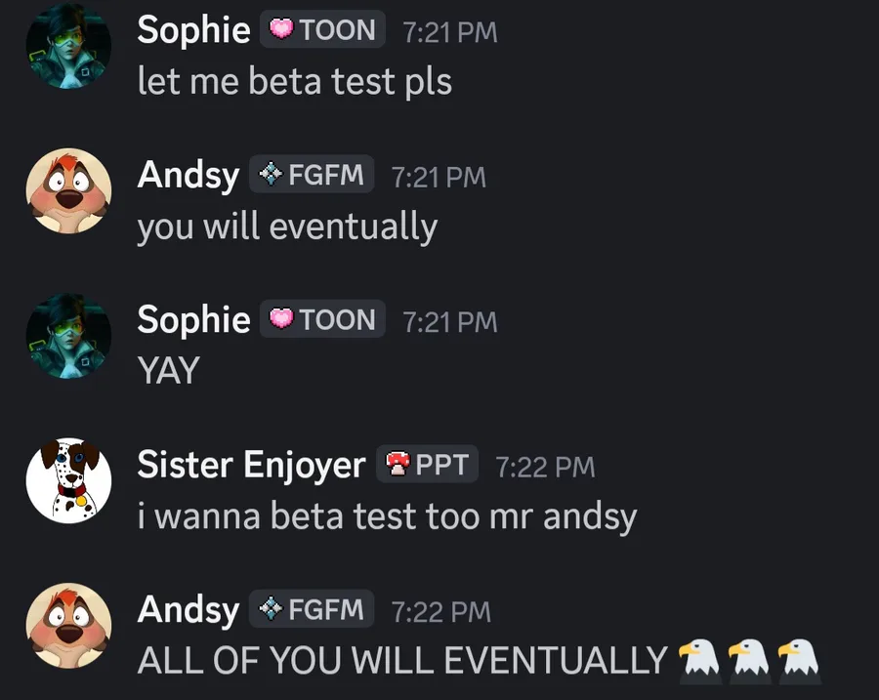Screen dimensions: 879x700
Task: Select the "YAY" message text
Action: [x=168, y=371]
